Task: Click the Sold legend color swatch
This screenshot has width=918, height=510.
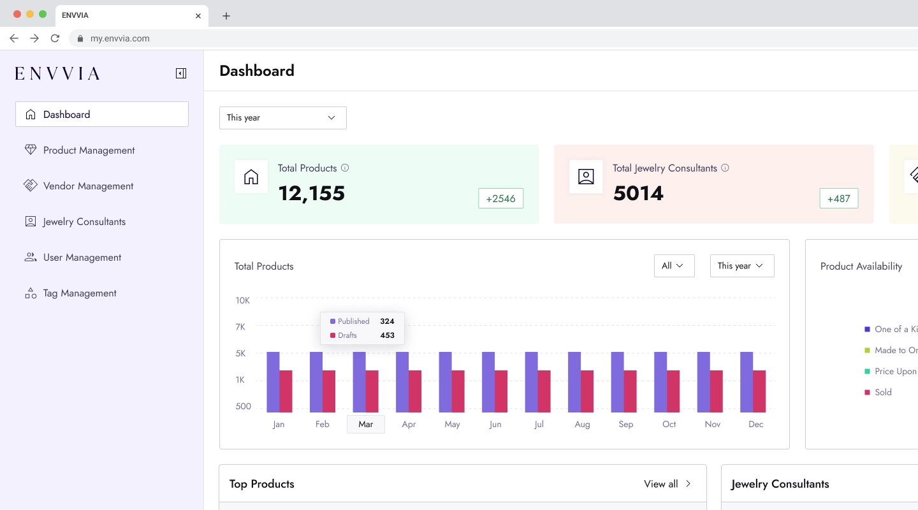Action: point(867,392)
